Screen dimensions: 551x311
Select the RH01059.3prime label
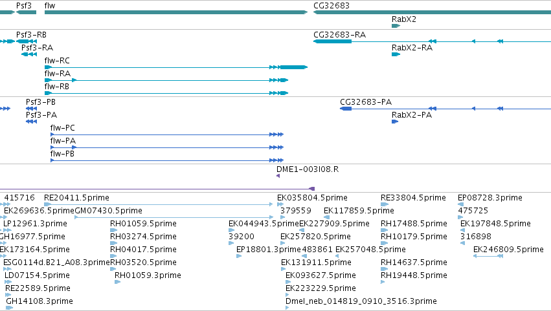(148, 276)
